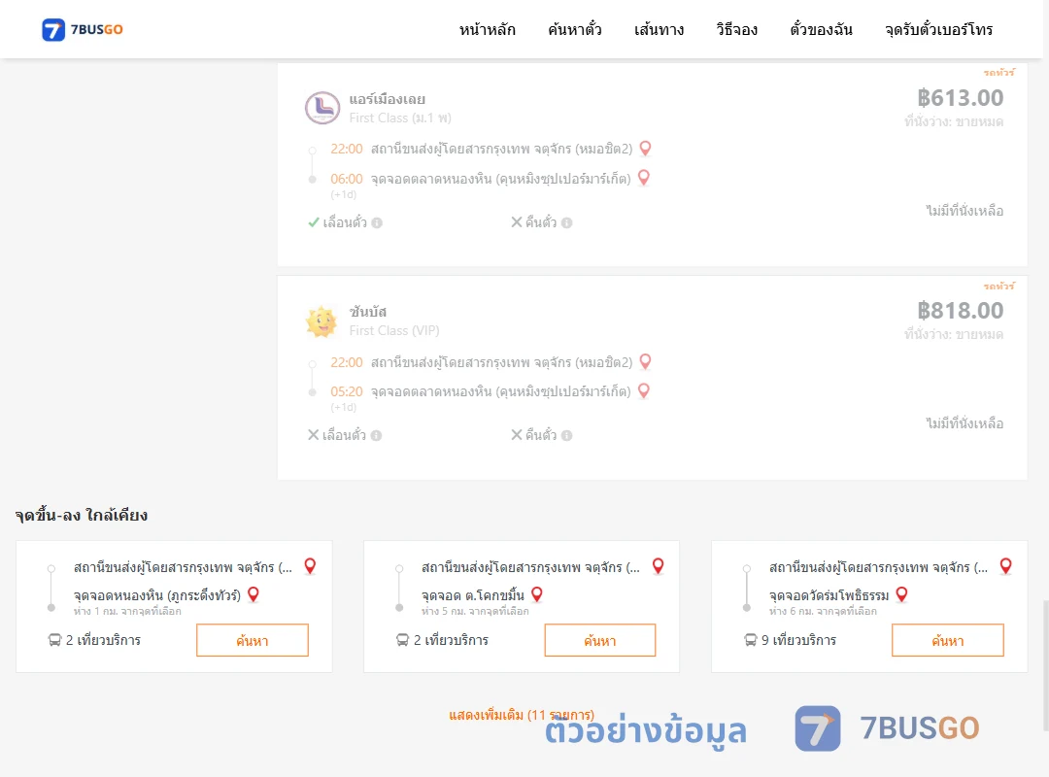The image size is (1049, 777).
Task: Click bus icon in ภูกระดึงทัวร์ card
Action: [x=54, y=640]
